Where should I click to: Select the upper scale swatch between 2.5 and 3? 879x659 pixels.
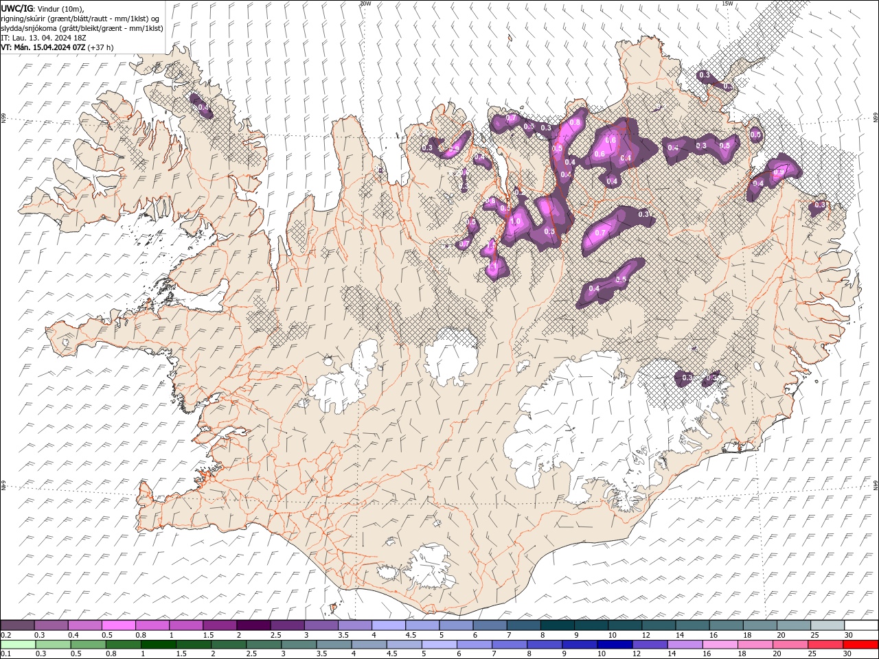click(x=287, y=625)
